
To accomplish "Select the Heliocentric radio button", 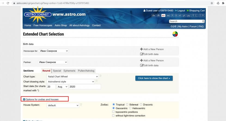I will coord(130,108).
